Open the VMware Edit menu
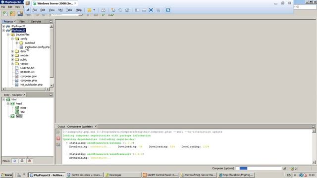This screenshot has height=178, width=317. [x=43, y=10]
